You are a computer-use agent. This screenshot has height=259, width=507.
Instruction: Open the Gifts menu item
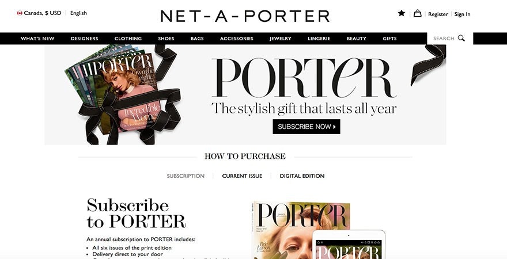[x=389, y=39]
